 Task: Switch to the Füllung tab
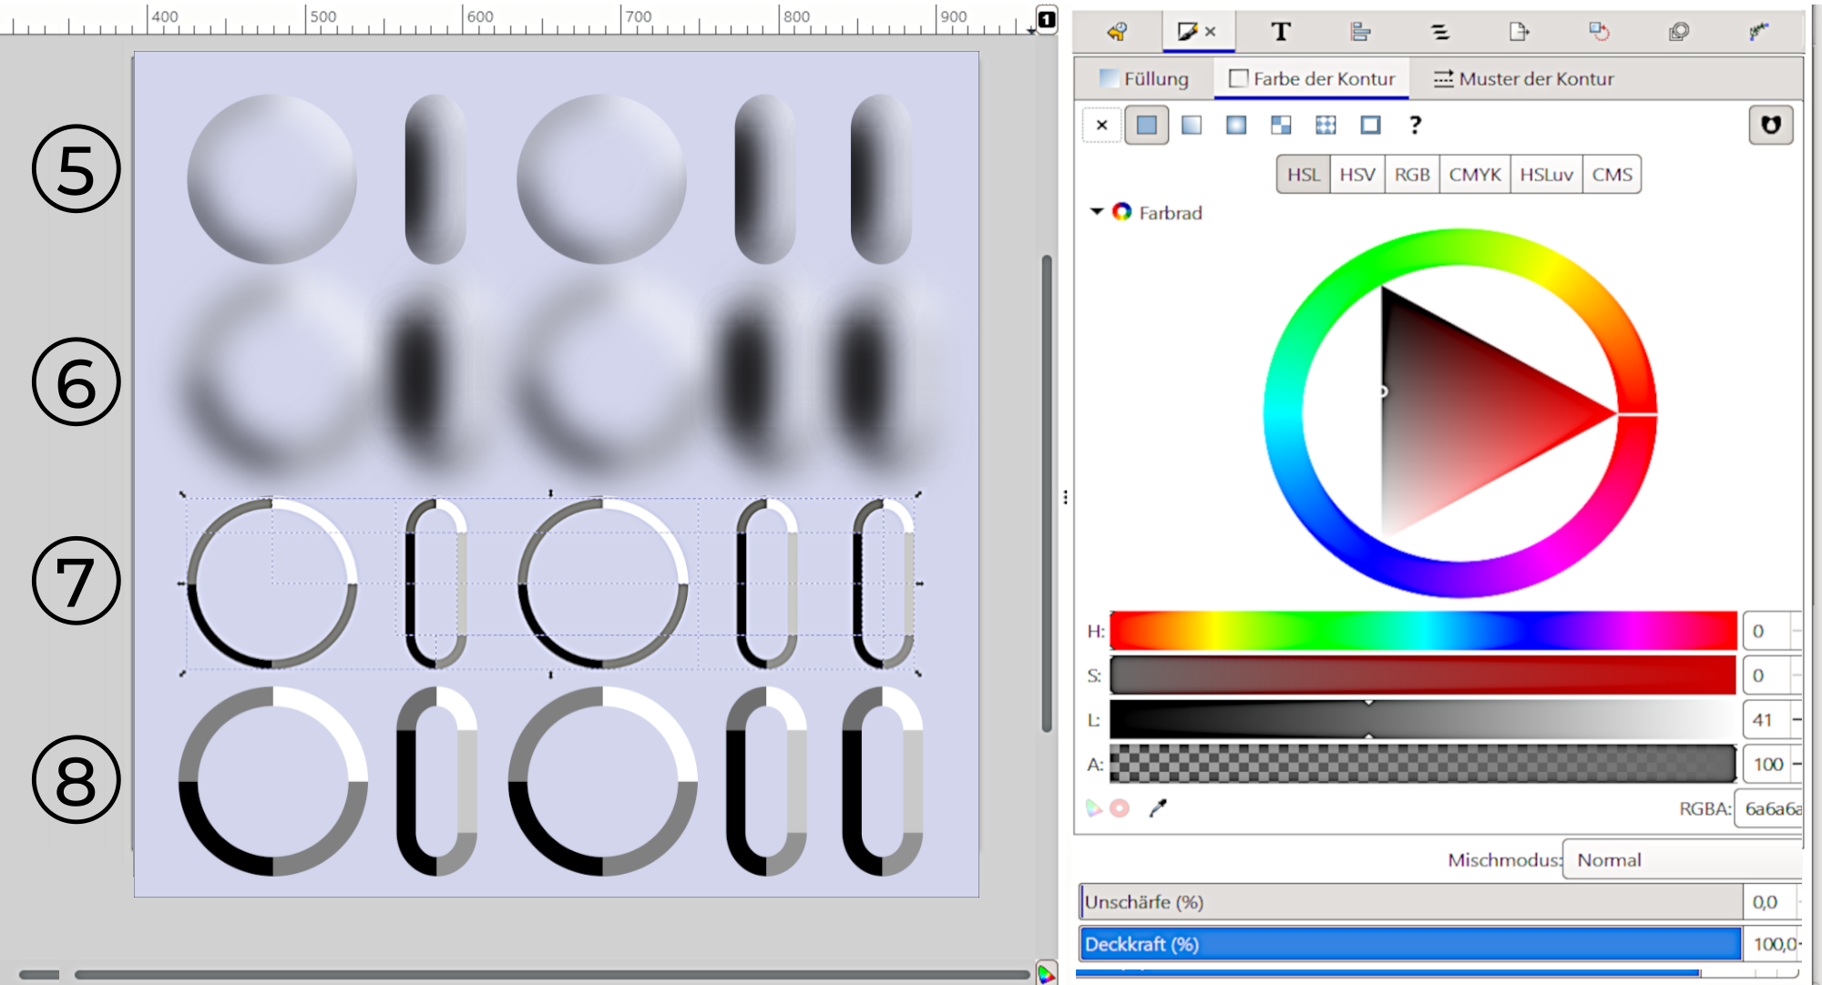[1144, 79]
